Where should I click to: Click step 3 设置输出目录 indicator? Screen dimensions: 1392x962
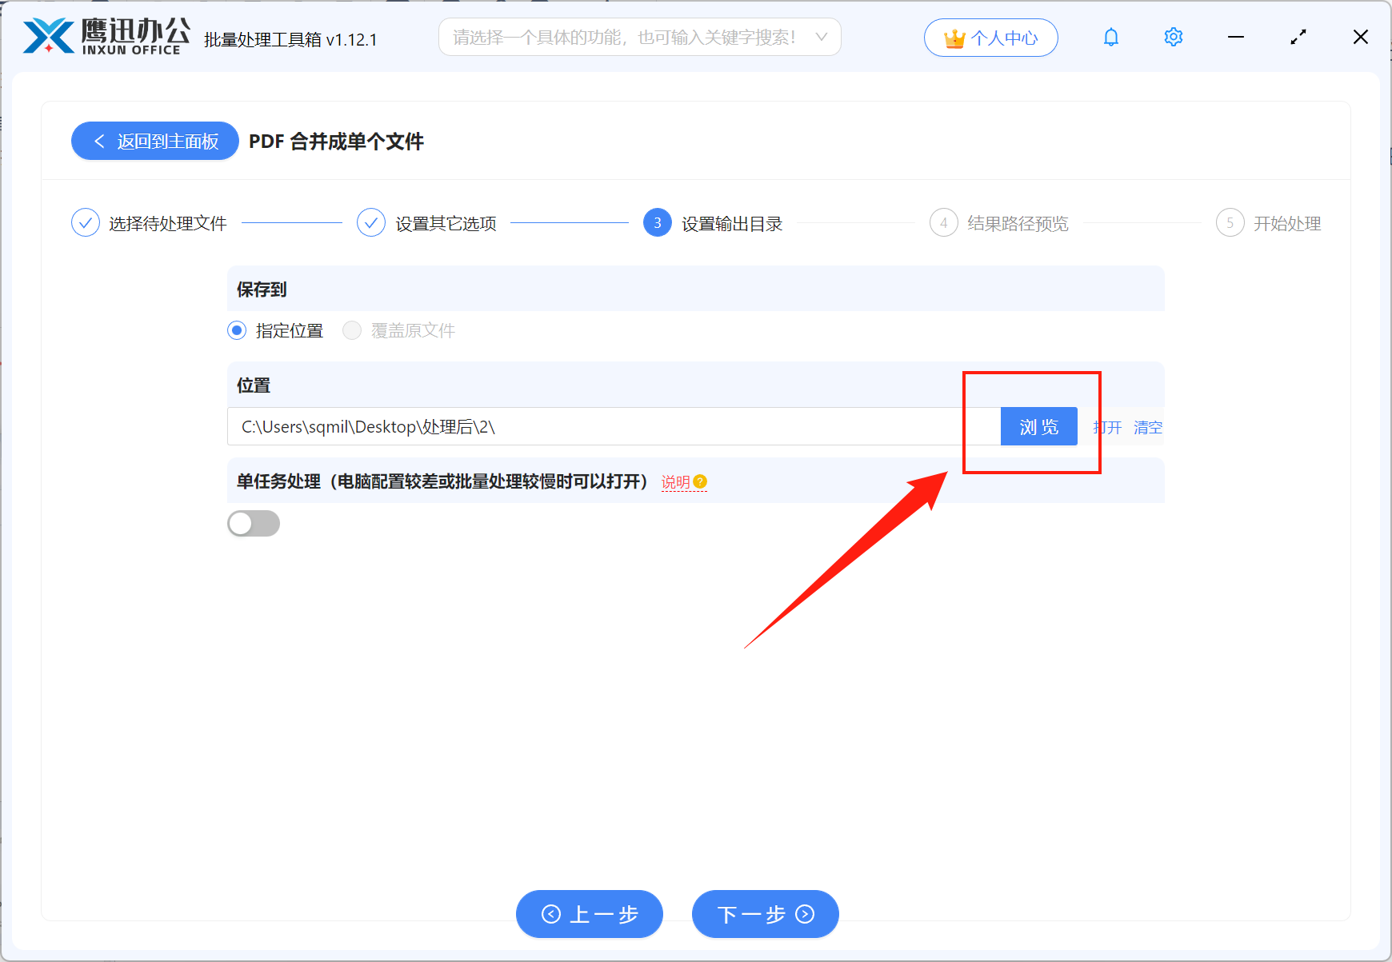click(657, 222)
